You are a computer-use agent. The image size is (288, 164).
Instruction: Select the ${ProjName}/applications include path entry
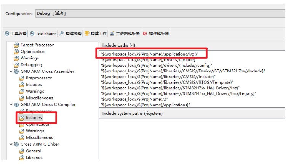click(145, 105)
